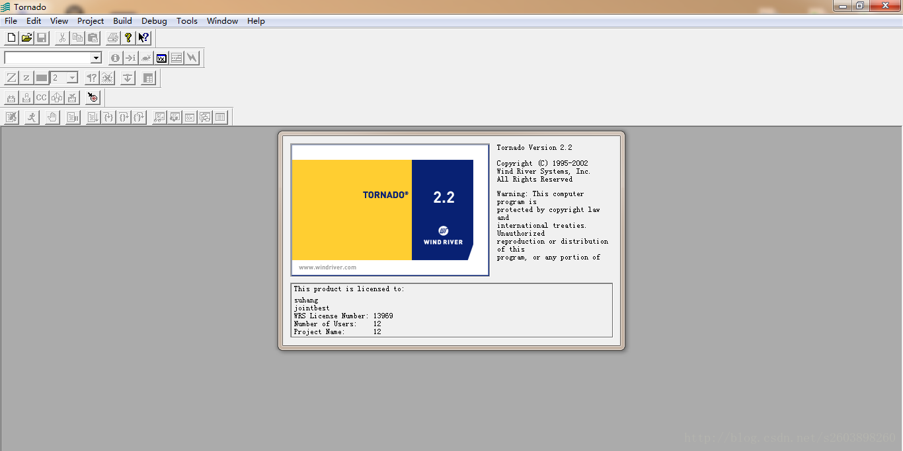The image size is (903, 451).
Task: Open the Project menu
Action: pyautogui.click(x=91, y=21)
